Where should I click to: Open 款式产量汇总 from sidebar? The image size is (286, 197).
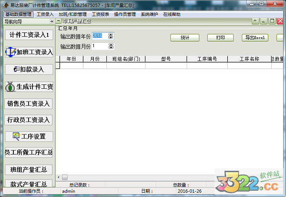pyautogui.click(x=29, y=184)
